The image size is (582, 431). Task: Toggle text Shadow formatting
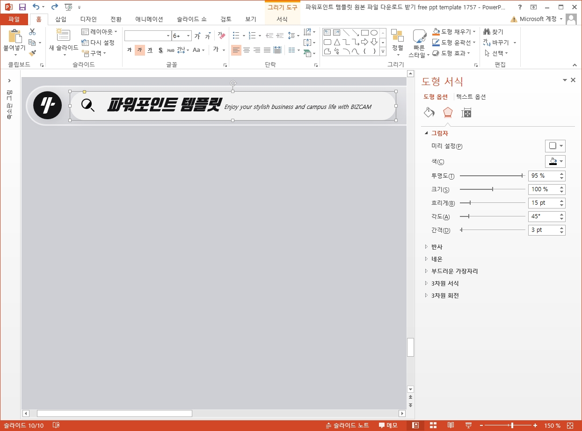[160, 50]
